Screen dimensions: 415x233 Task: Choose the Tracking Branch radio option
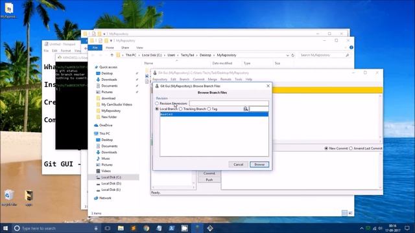[180, 109]
